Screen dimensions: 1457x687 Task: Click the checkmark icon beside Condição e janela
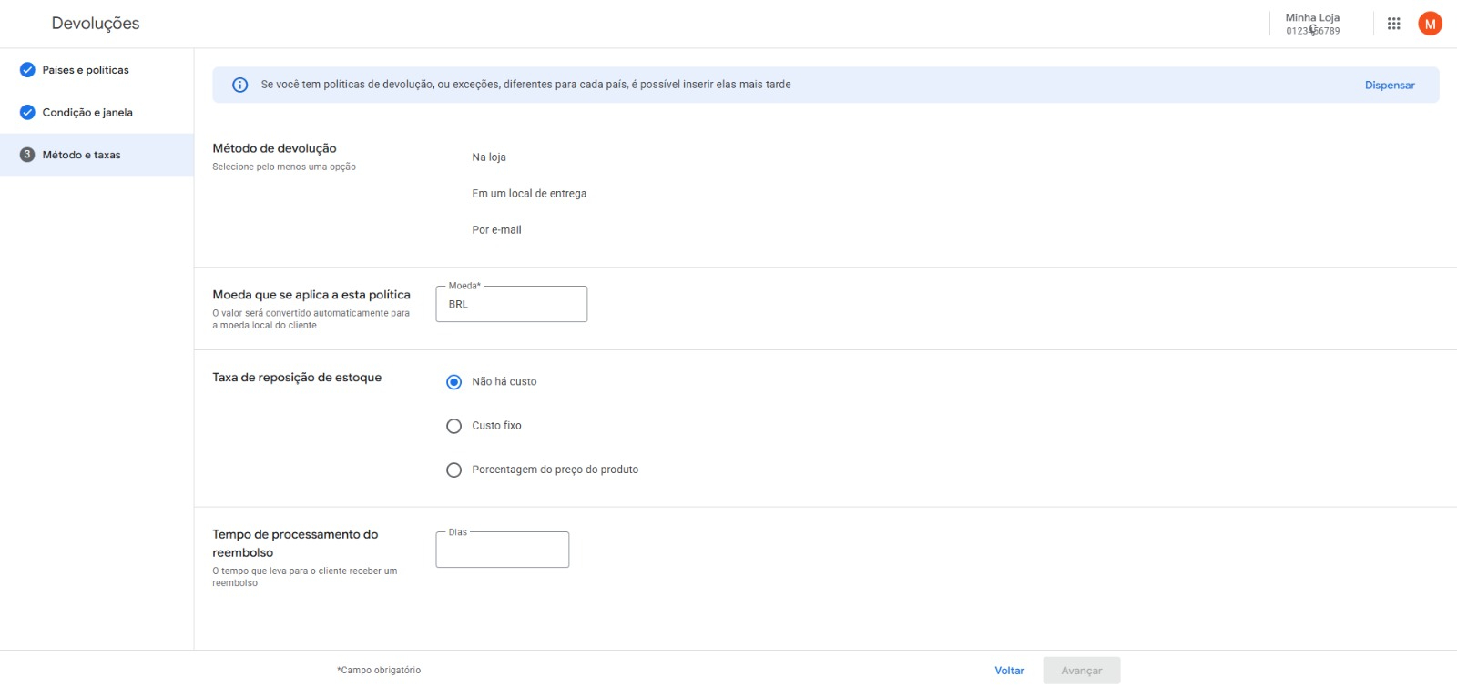(x=27, y=113)
